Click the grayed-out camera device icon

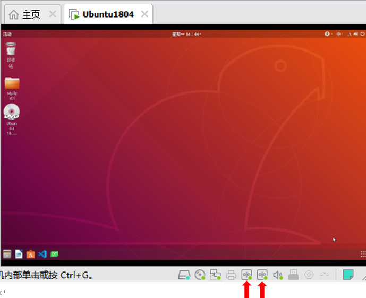[x=309, y=275]
